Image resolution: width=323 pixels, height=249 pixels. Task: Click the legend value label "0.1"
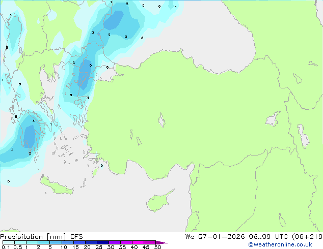coord(6,247)
